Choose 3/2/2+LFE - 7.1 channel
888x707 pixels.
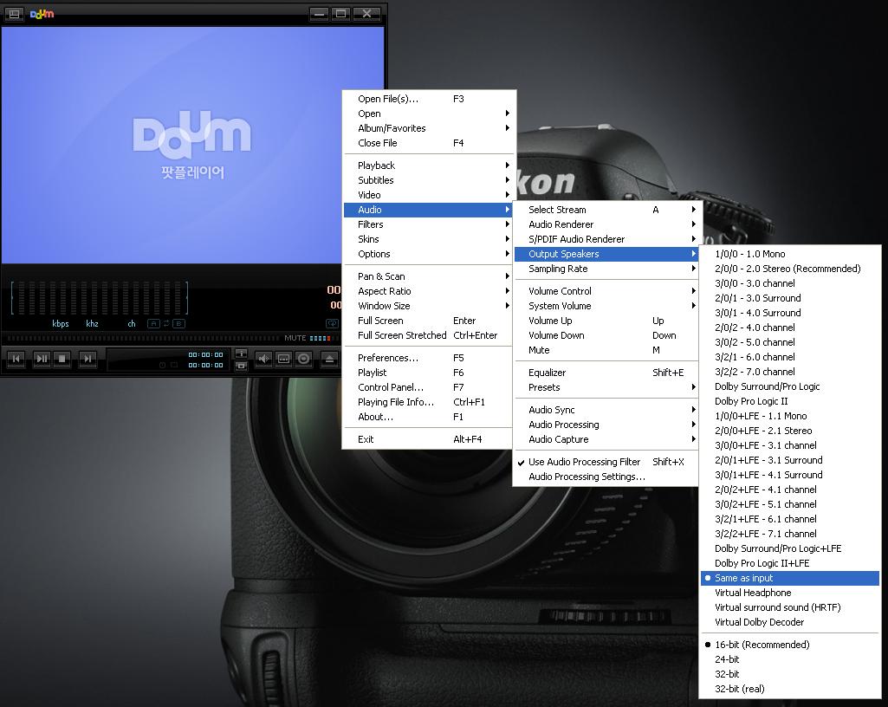tap(790, 534)
